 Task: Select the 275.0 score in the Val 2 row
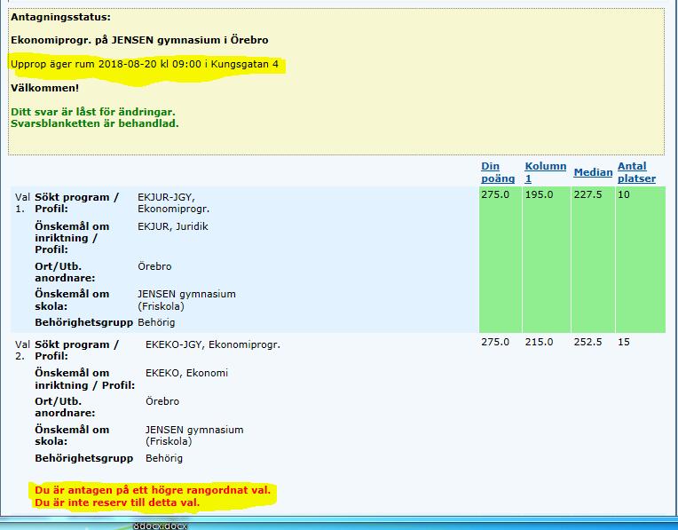pyautogui.click(x=495, y=342)
